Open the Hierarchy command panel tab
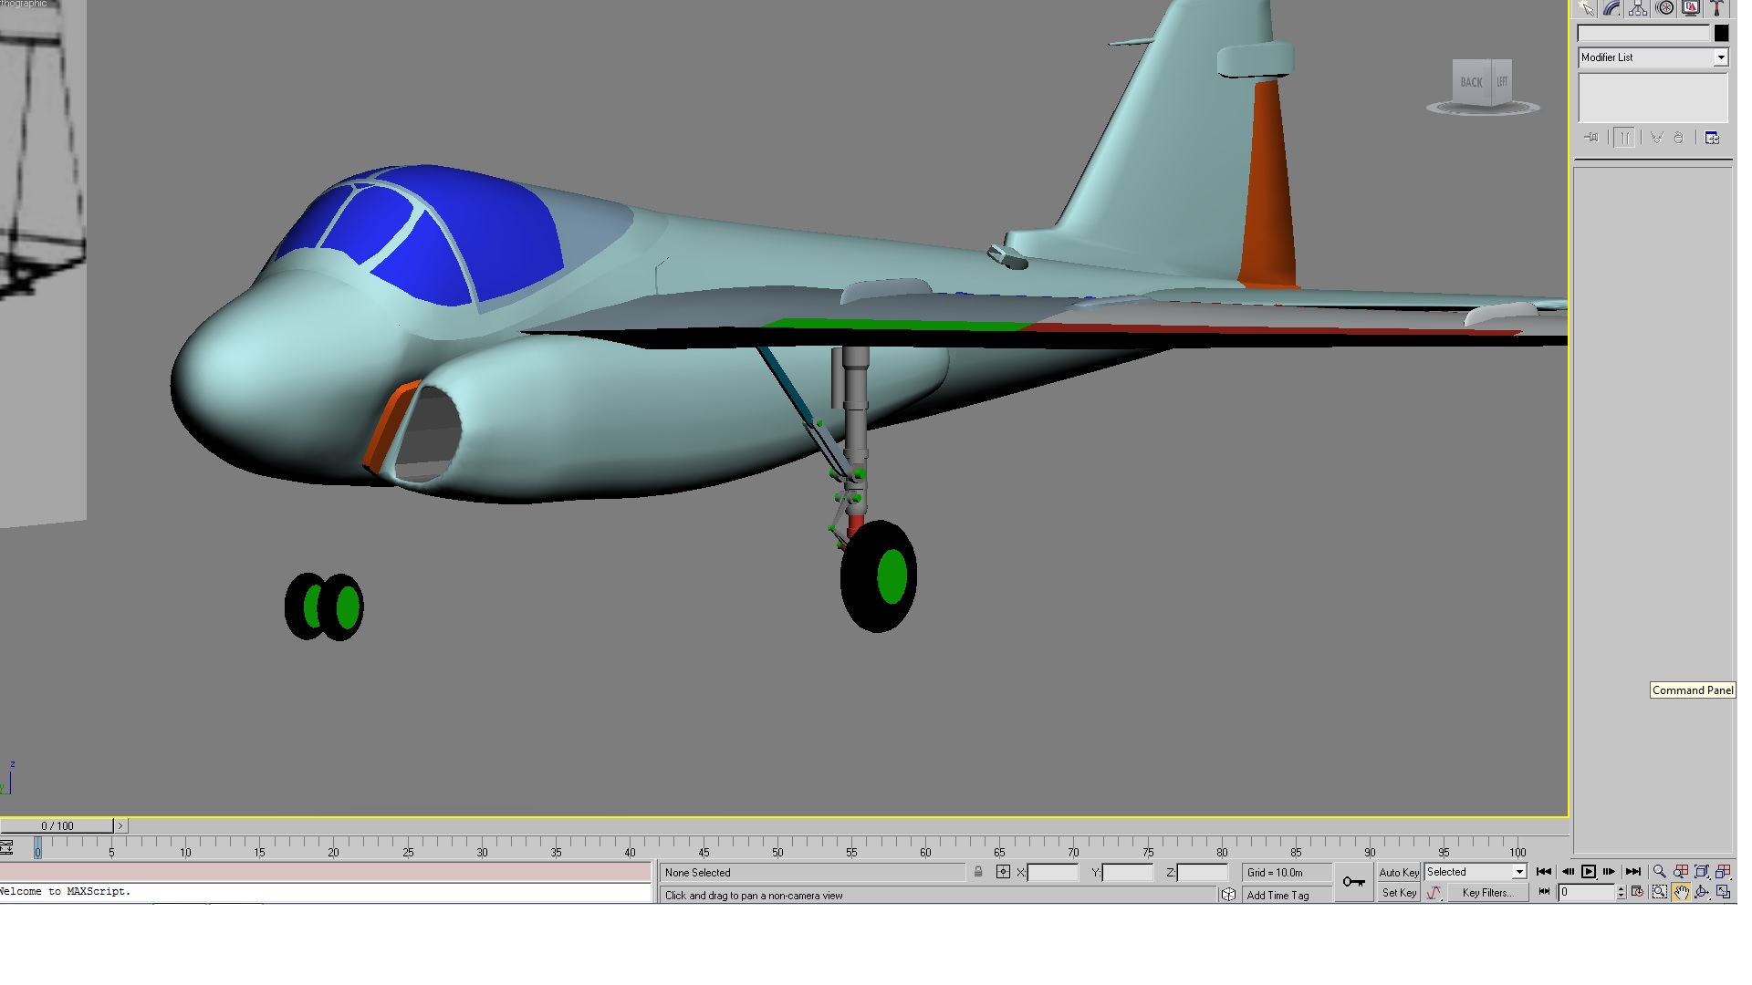 pos(1639,8)
